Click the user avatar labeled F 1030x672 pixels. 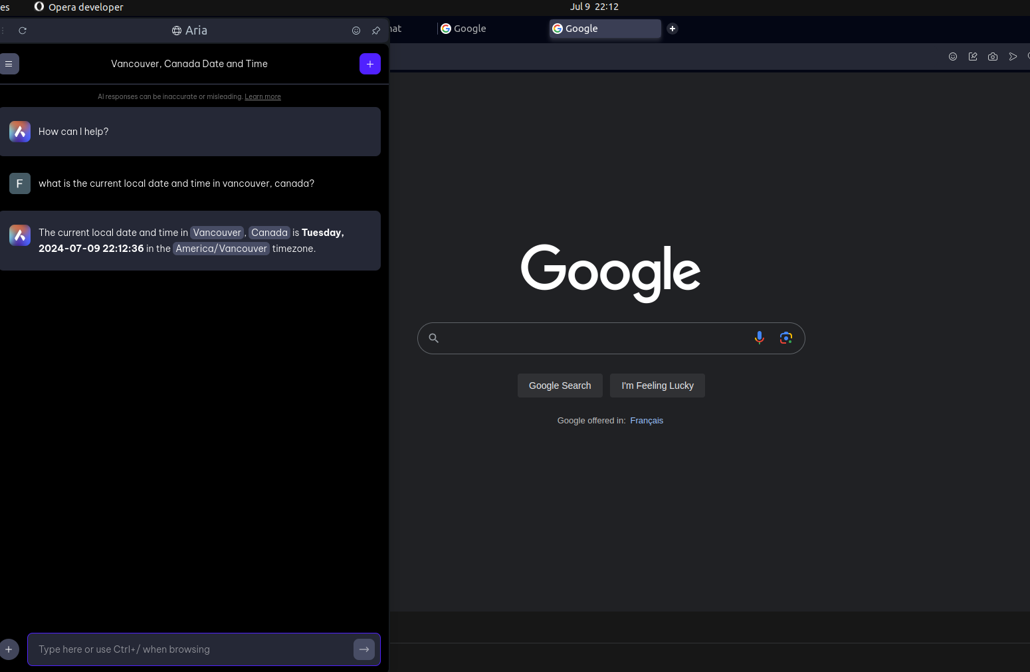pos(20,183)
